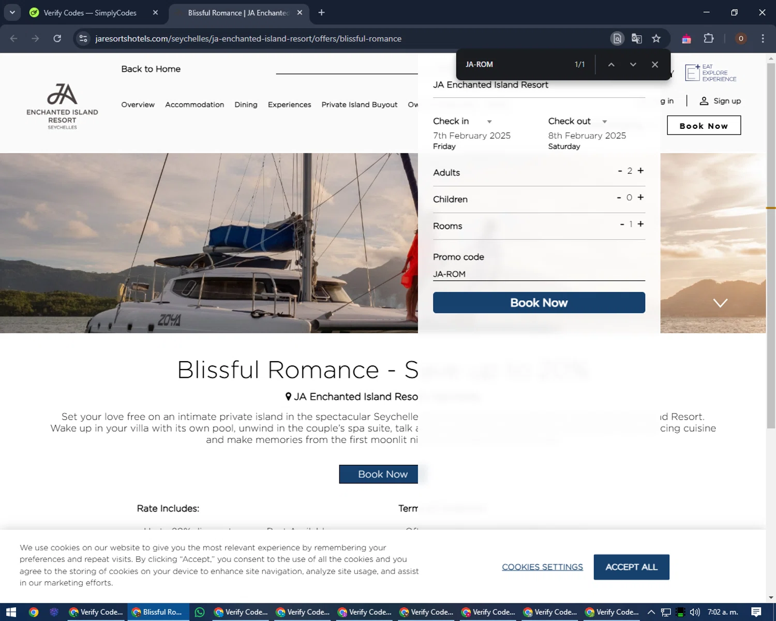Open Blissful Ro... taskbar window
The image size is (776, 621).
(x=158, y=612)
